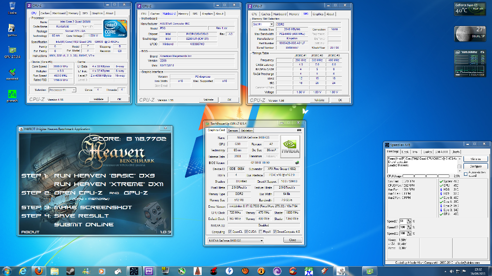Toggle the PhysX checkbox in GPU-Z

[x=260, y=232]
